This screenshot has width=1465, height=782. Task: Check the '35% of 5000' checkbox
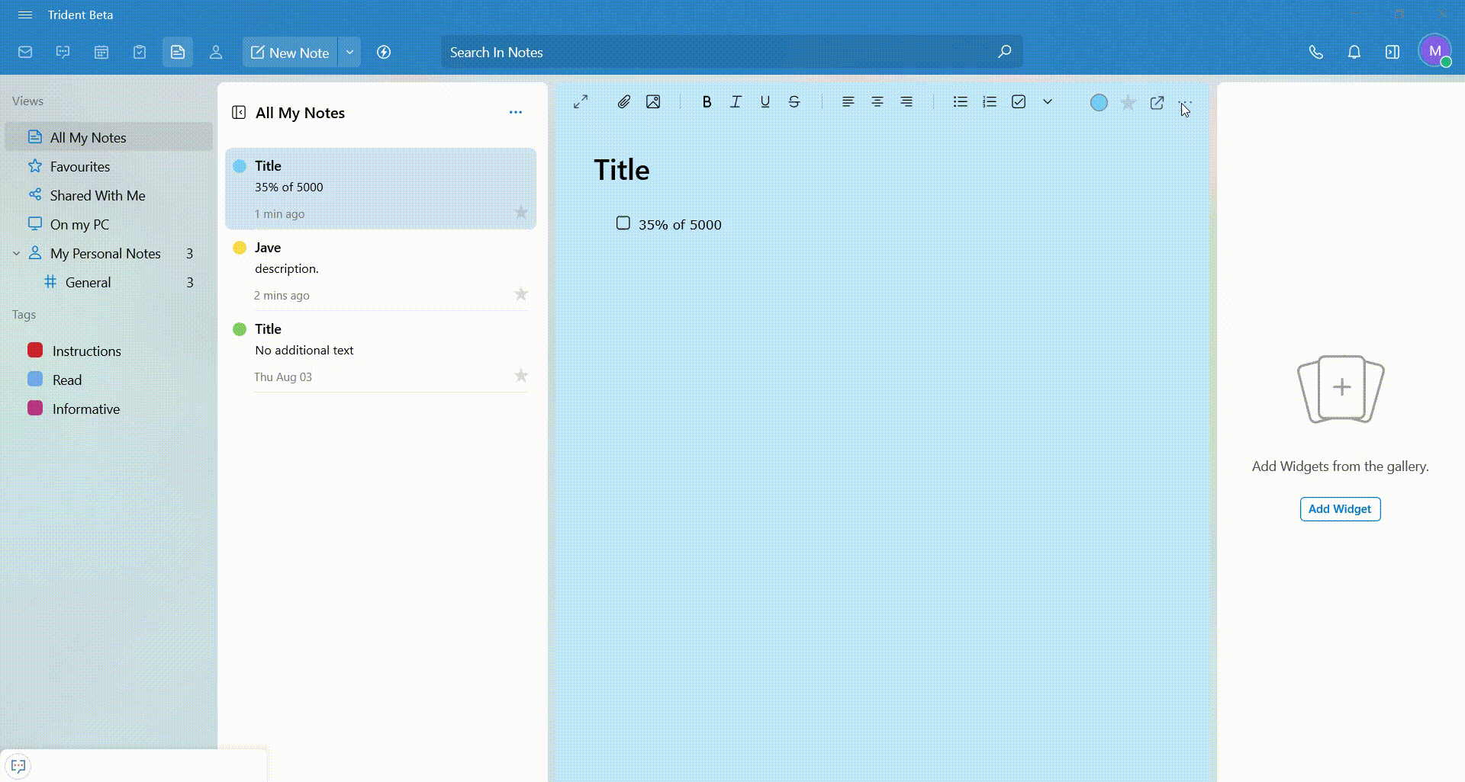click(623, 223)
